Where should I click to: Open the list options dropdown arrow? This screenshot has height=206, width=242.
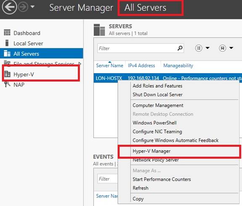(208, 48)
